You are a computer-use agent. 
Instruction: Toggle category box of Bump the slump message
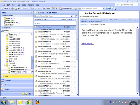pyautogui.click(x=72, y=33)
